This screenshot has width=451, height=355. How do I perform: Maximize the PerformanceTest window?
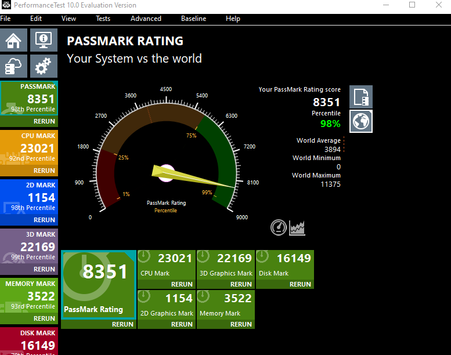412,5
